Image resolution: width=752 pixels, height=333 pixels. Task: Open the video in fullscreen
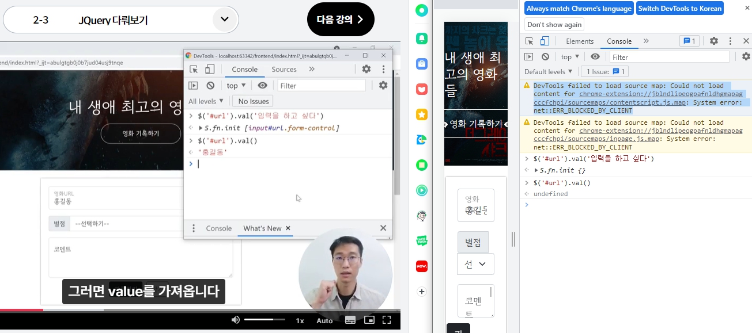tap(387, 320)
